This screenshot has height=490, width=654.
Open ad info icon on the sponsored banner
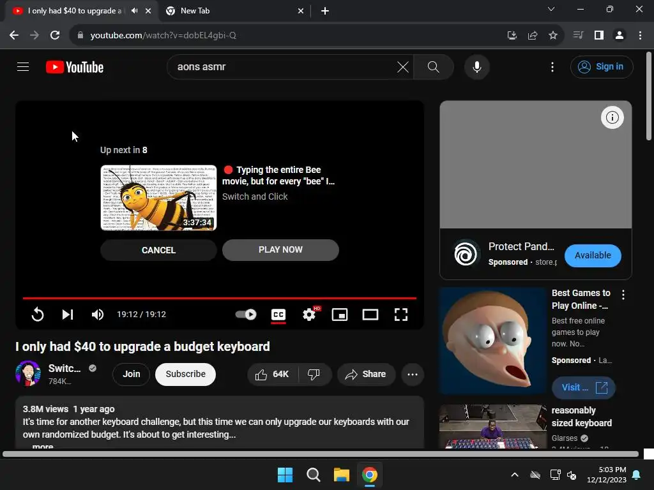pos(612,117)
